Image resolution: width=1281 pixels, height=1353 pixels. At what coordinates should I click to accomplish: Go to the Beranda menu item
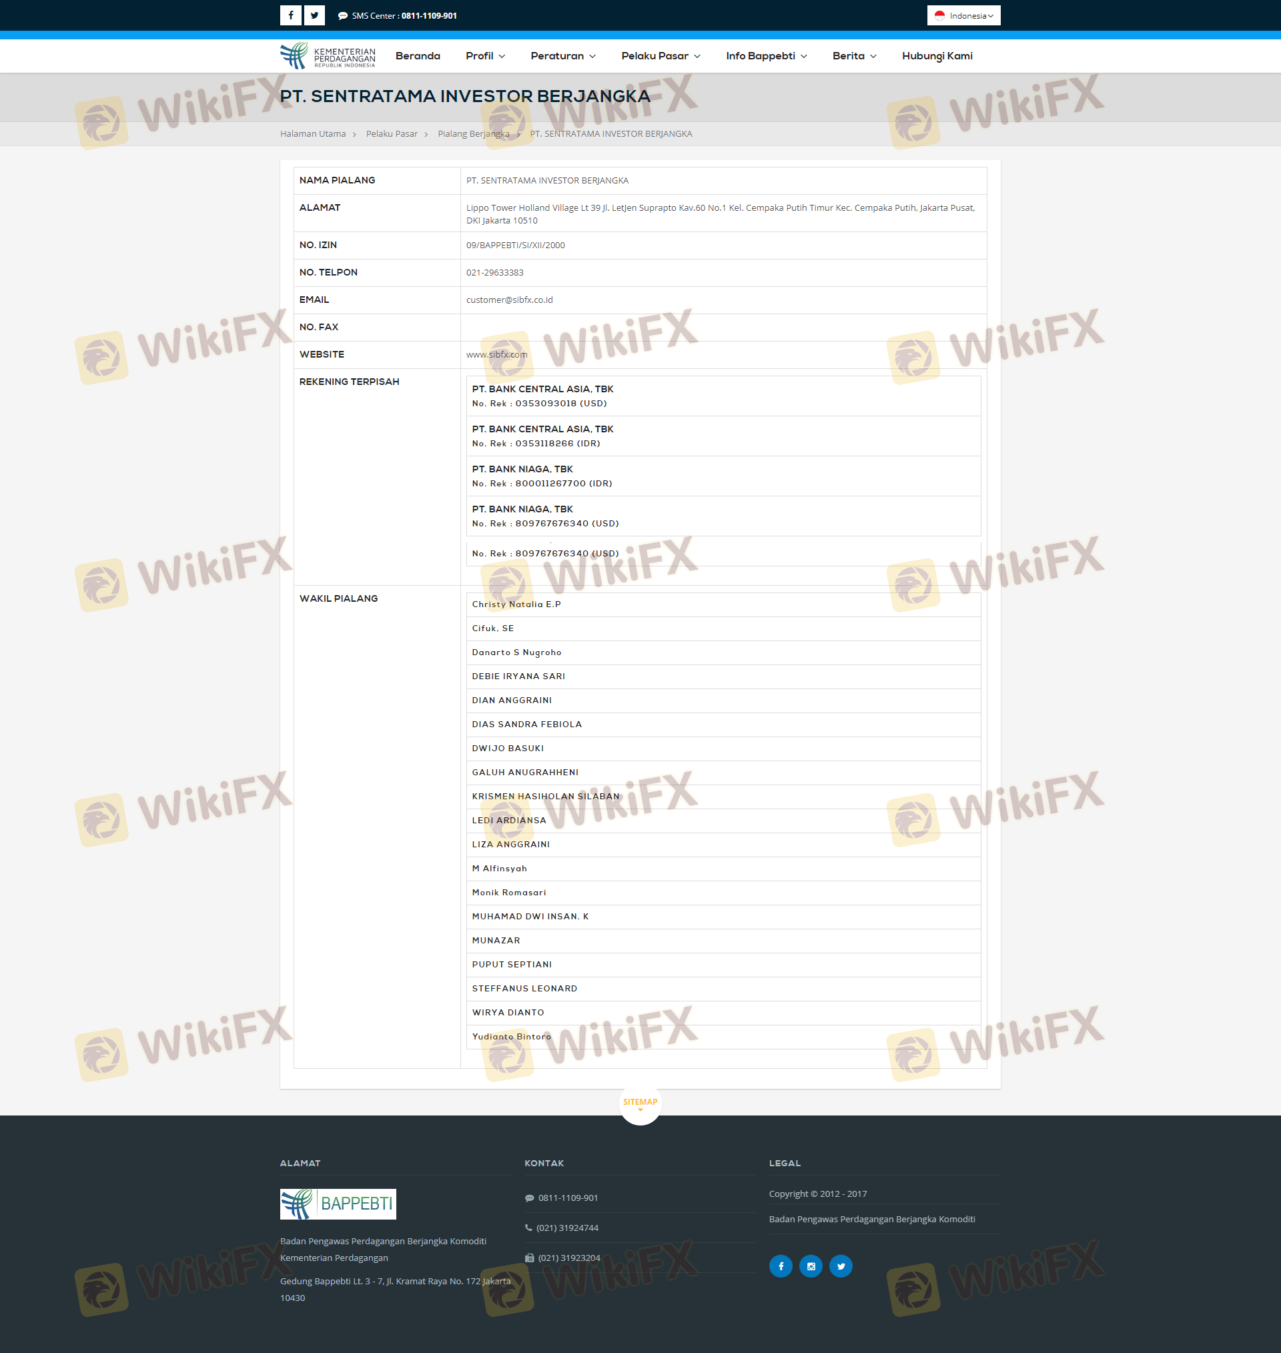418,56
